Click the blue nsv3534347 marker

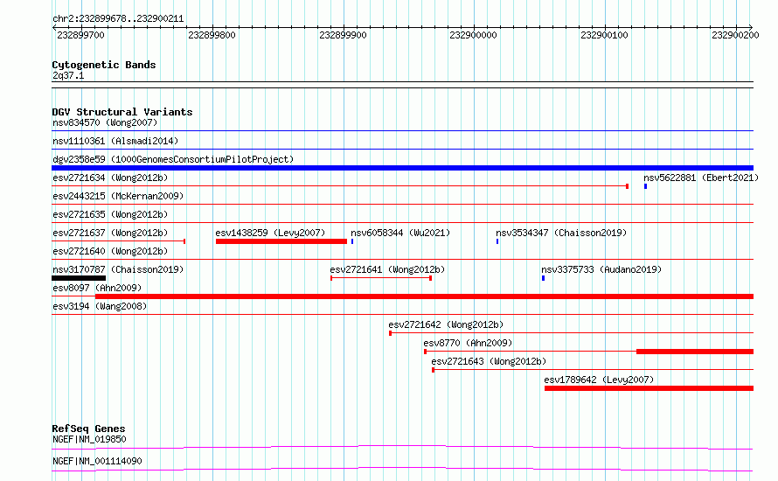pyautogui.click(x=497, y=241)
